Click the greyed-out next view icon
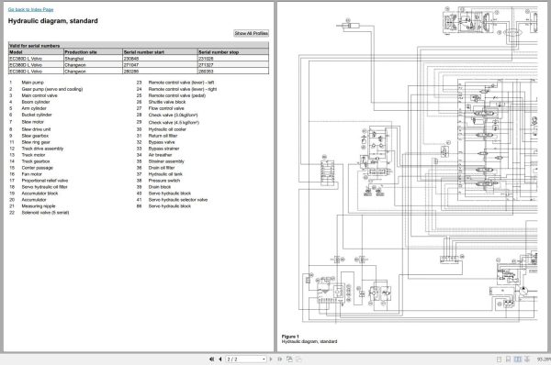Viewport: 551px width, 365px height. (298, 359)
